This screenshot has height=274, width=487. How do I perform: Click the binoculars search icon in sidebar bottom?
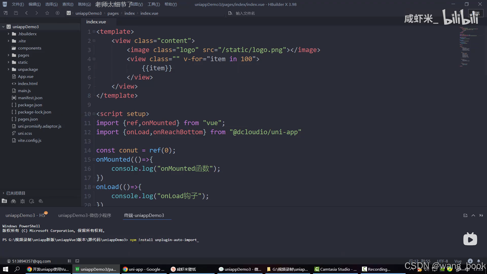tap(13, 201)
